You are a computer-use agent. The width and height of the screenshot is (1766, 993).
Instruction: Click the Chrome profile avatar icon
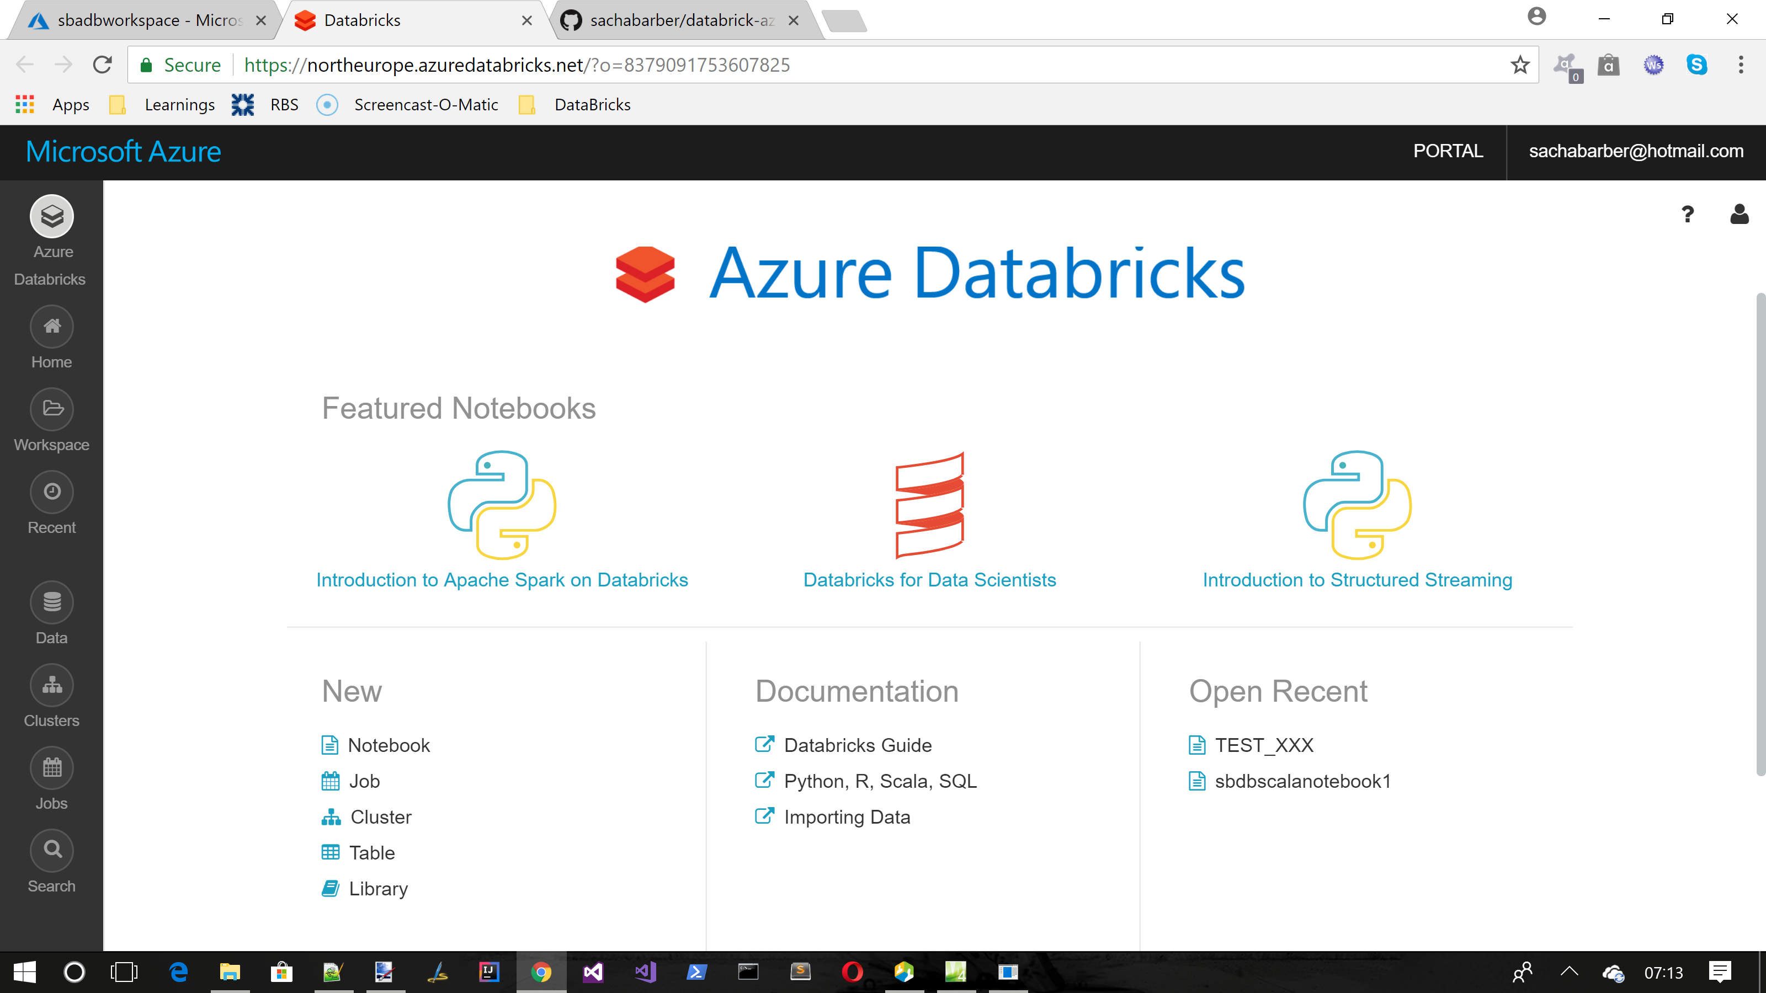[x=1536, y=17]
